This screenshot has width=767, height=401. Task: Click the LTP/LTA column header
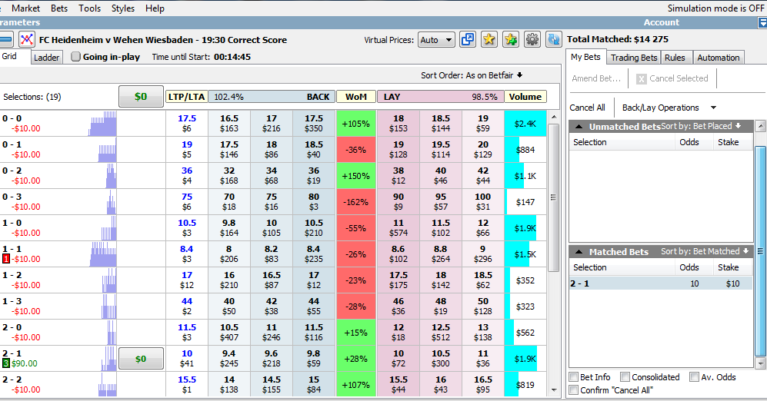(186, 97)
